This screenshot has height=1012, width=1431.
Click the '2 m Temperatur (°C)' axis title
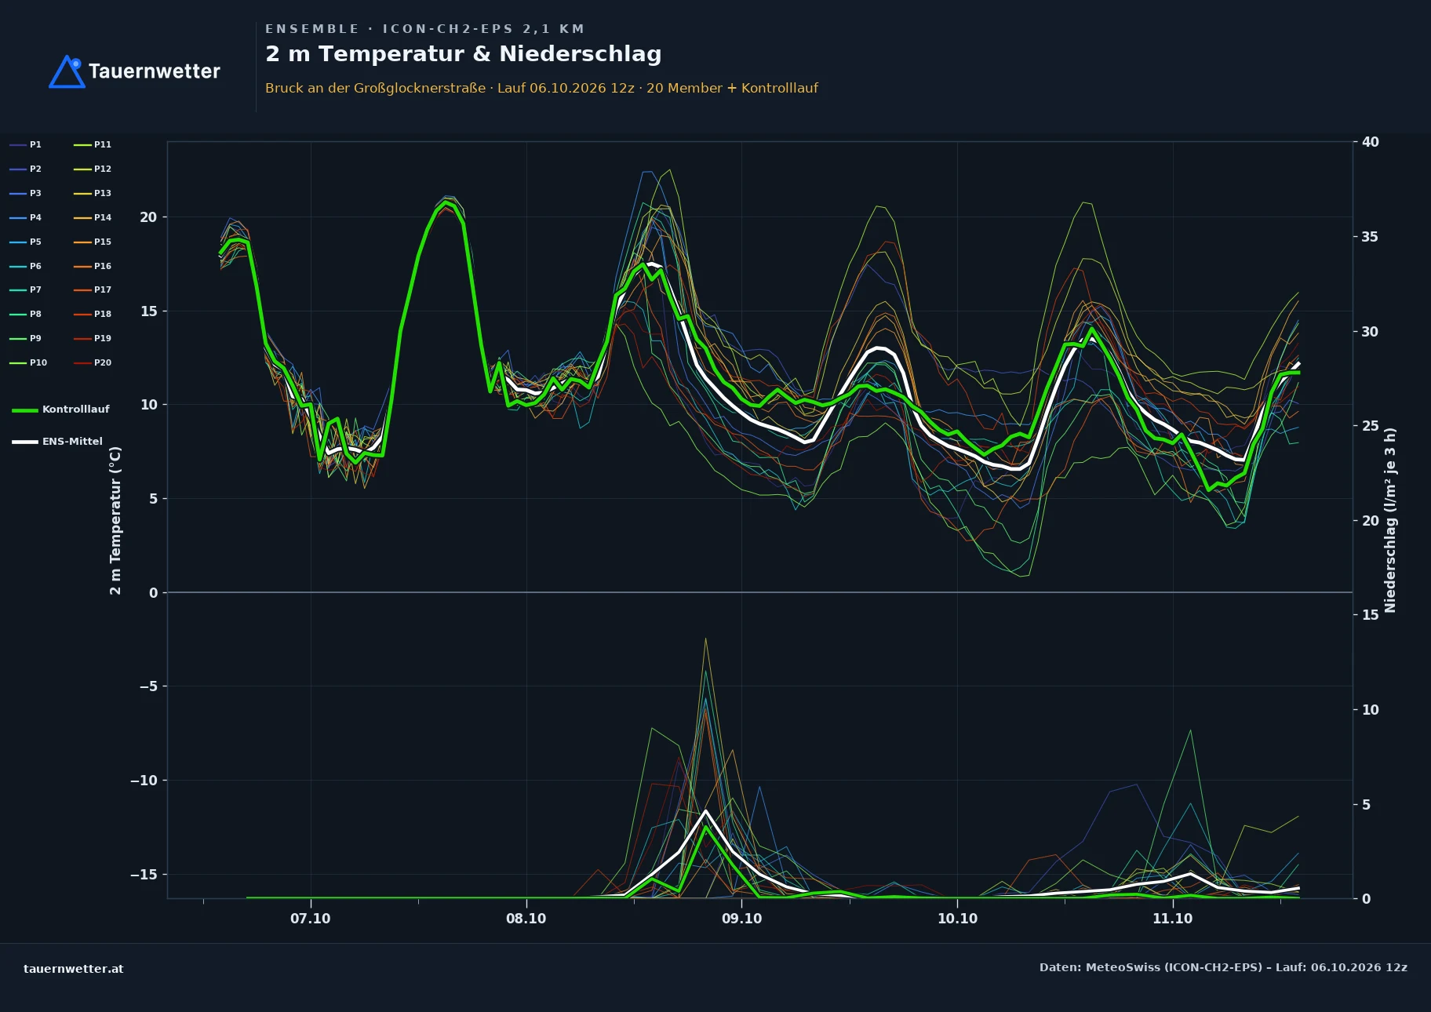pos(115,521)
